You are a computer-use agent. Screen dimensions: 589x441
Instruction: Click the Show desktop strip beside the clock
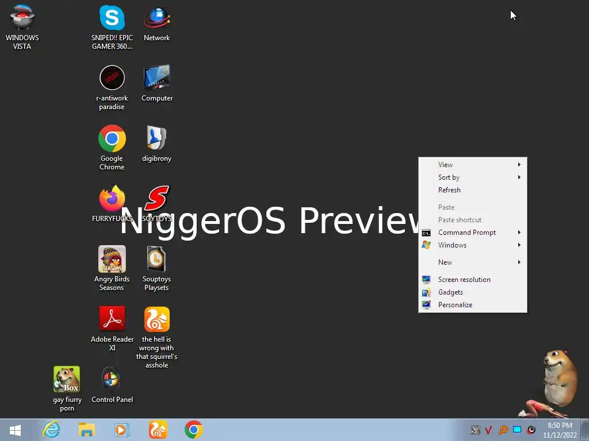click(585, 430)
